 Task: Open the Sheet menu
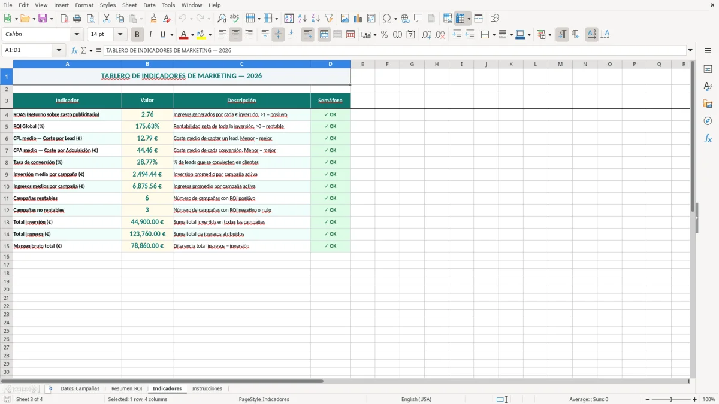pyautogui.click(x=129, y=5)
